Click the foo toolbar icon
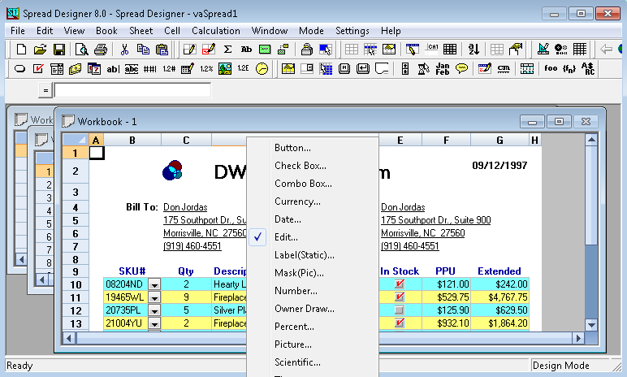 [551, 69]
